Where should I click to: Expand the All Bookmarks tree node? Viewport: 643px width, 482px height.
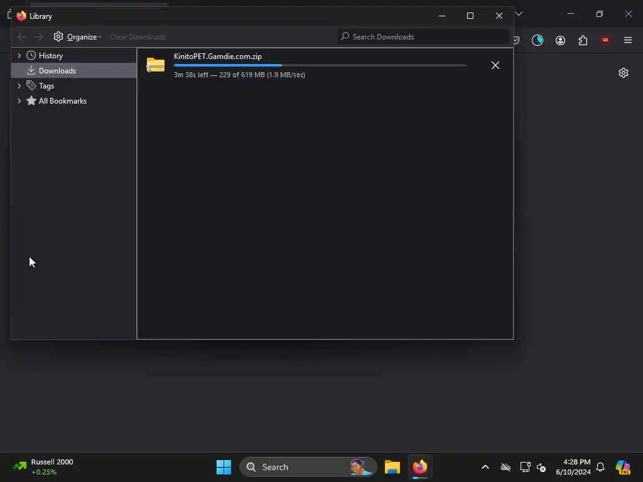tap(19, 101)
